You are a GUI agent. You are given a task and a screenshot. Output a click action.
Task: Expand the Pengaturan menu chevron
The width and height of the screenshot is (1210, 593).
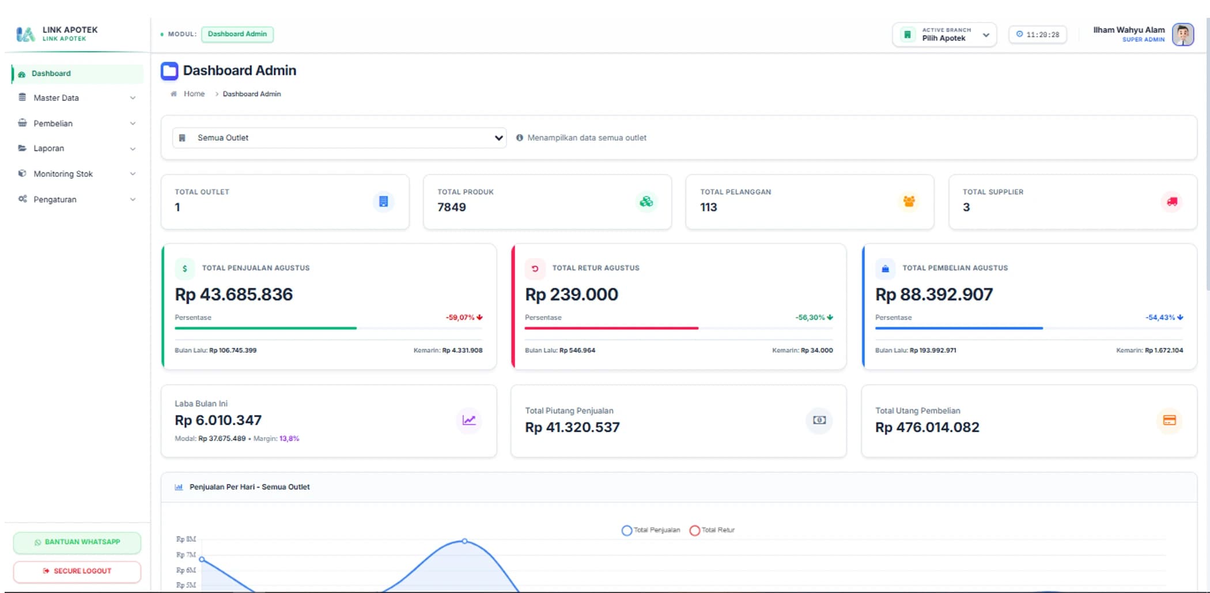[x=133, y=199]
